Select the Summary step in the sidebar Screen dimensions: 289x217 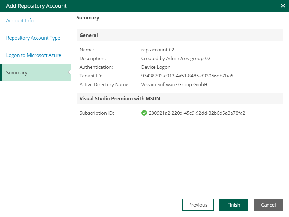[17, 73]
